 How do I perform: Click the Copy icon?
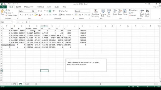tap(7, 13)
